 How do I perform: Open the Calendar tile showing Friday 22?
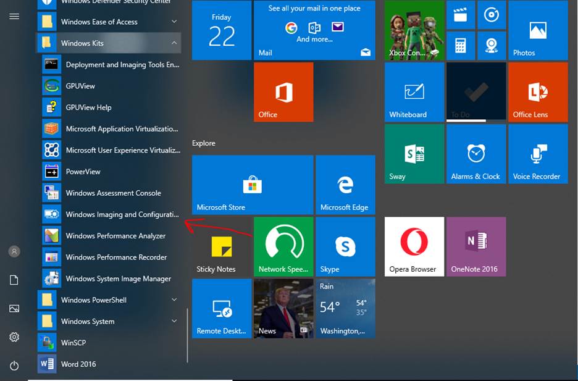tap(222, 30)
